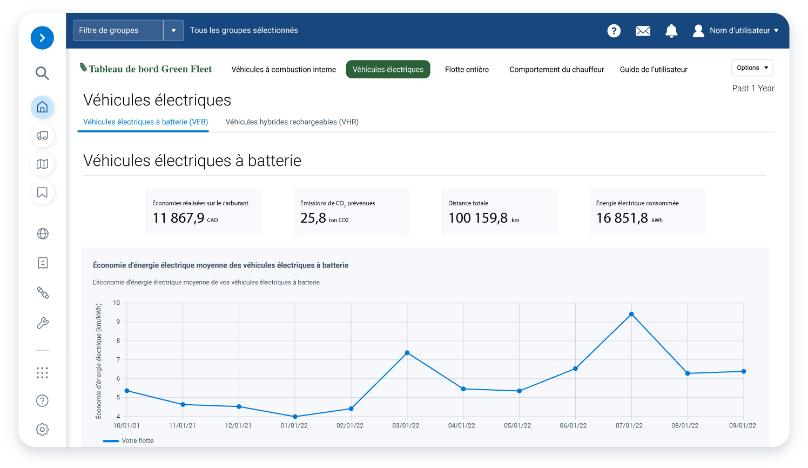Image resolution: width=808 pixels, height=468 pixels.
Task: Expand the sidebar with the blue arrow button
Action: pos(42,38)
